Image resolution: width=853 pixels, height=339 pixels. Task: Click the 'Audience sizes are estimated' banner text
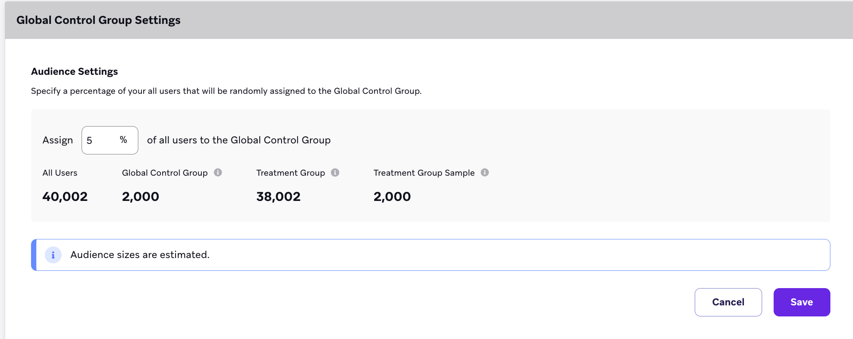pyautogui.click(x=140, y=255)
